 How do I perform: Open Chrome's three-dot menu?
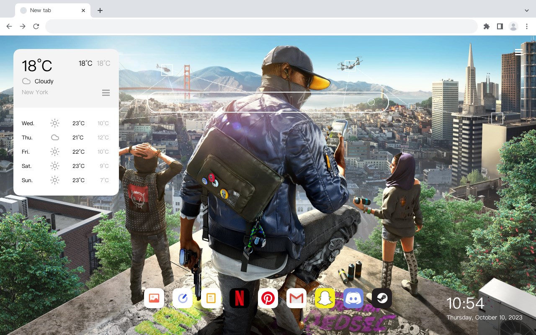[x=526, y=26]
